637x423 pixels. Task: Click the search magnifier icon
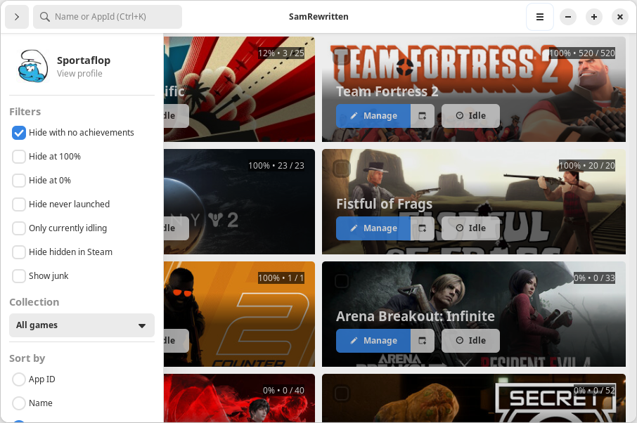pos(45,17)
